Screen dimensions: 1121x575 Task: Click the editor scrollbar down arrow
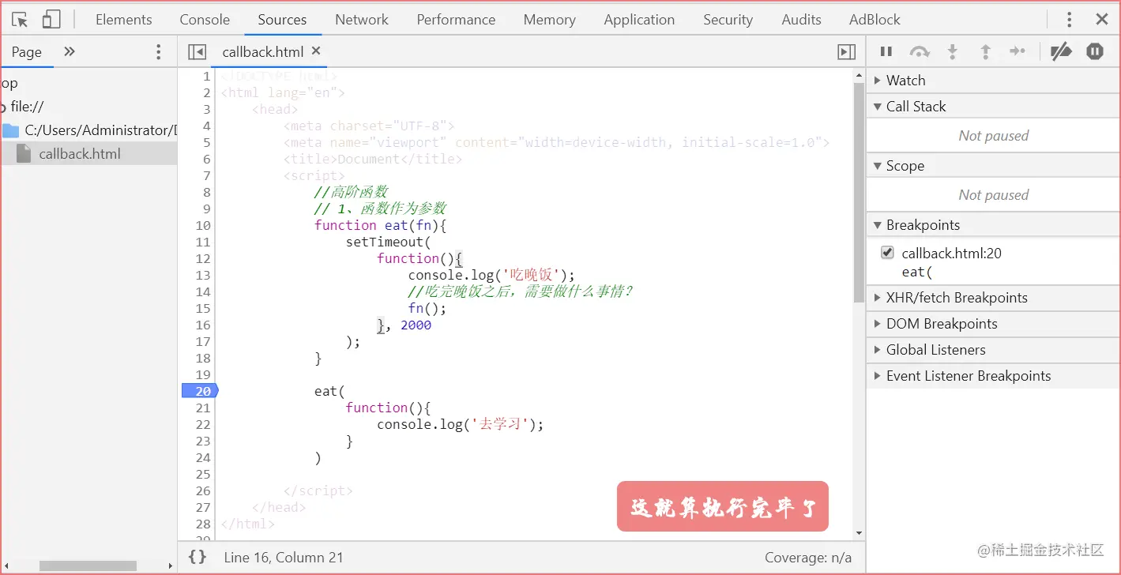tap(860, 534)
